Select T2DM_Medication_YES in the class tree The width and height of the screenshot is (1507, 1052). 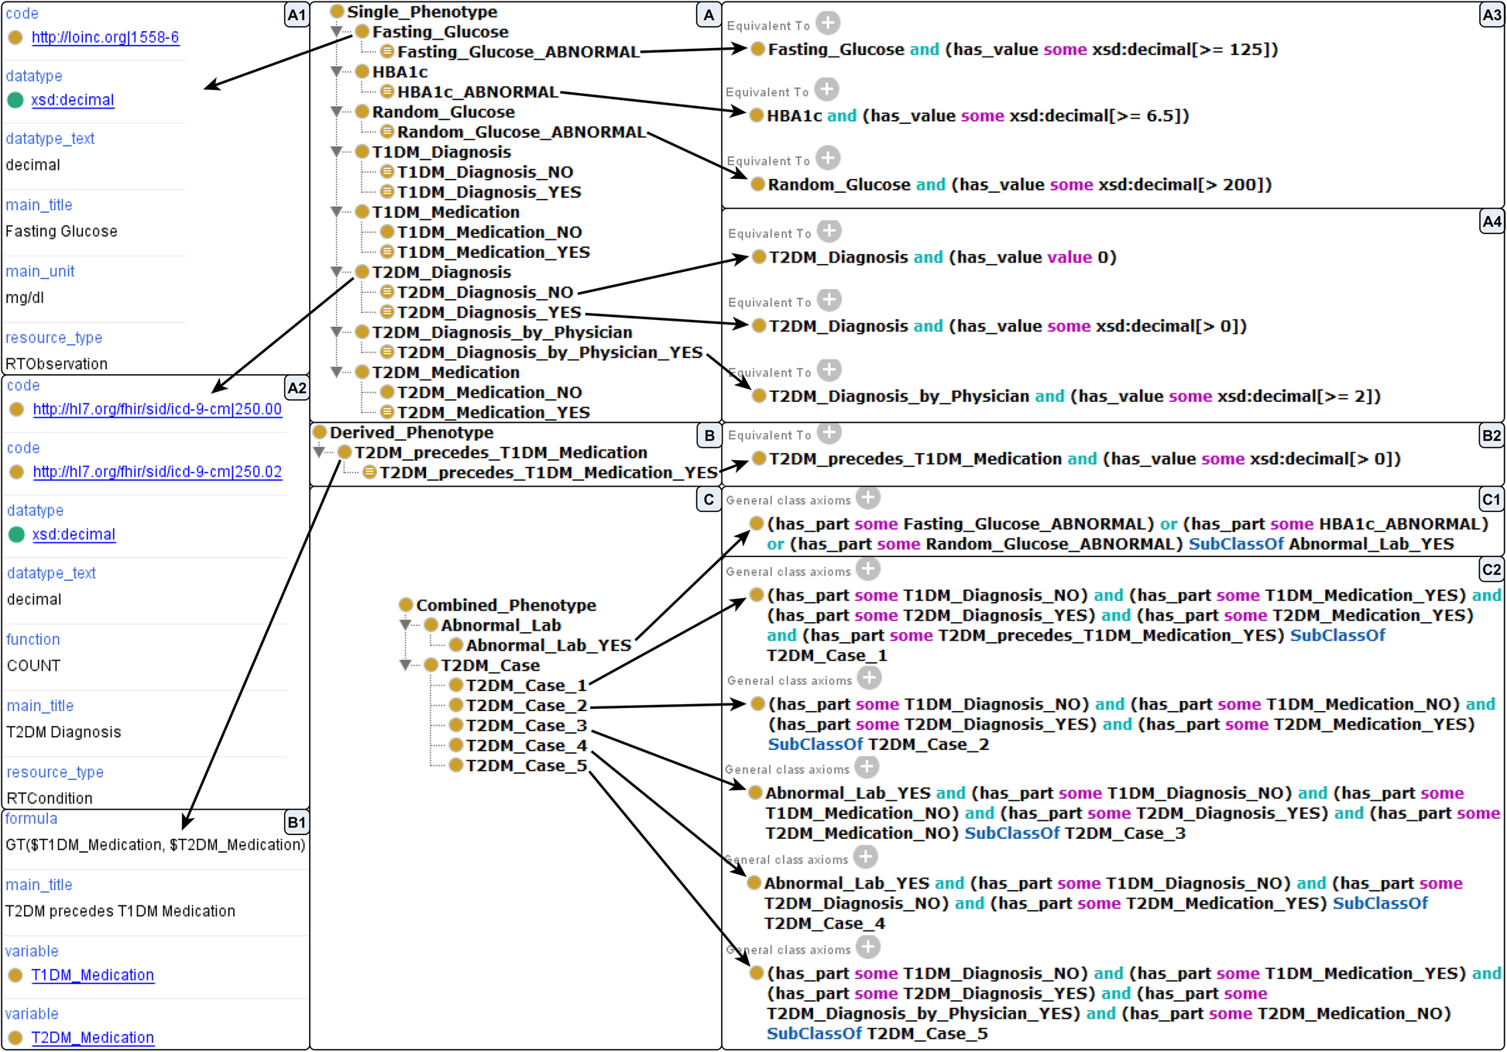tap(493, 413)
